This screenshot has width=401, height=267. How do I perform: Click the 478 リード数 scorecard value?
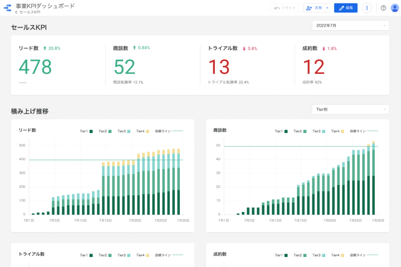pos(35,67)
